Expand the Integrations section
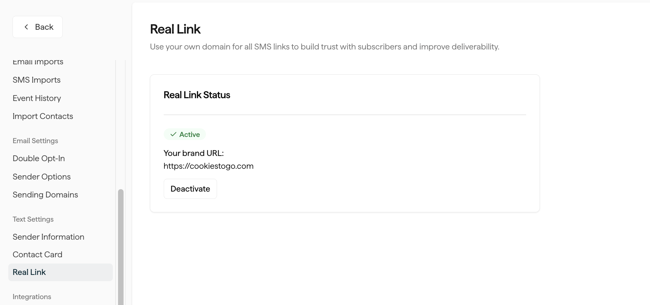This screenshot has width=650, height=305. (31, 297)
